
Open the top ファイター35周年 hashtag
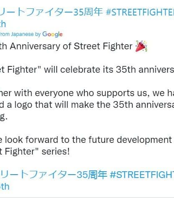tap(51, 12)
